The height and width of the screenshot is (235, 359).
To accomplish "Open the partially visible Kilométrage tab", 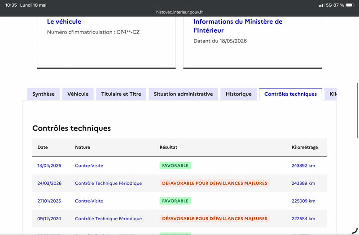I will (331, 94).
